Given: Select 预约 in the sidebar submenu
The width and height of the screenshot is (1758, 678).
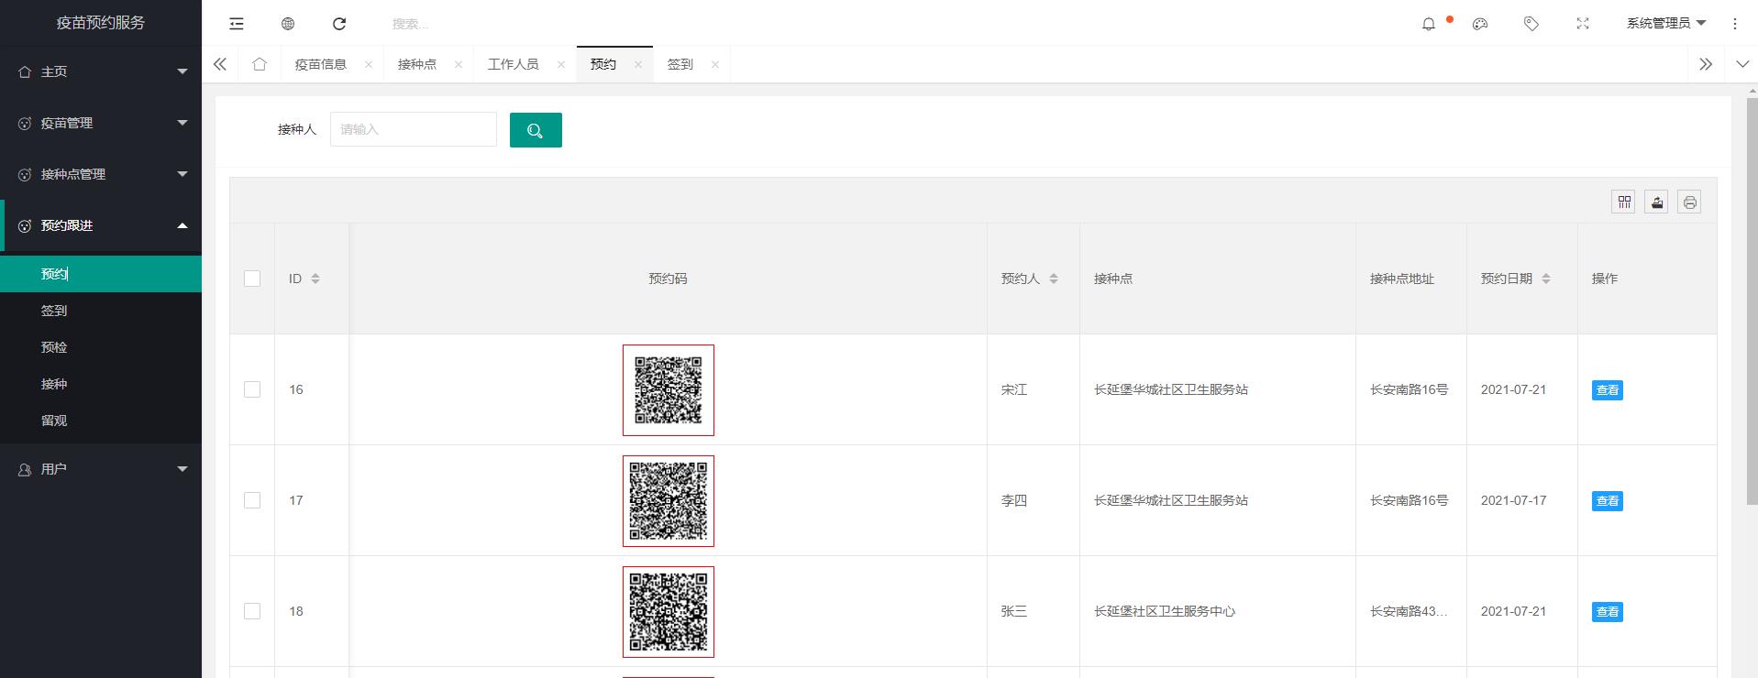Looking at the screenshot, I should [x=101, y=274].
